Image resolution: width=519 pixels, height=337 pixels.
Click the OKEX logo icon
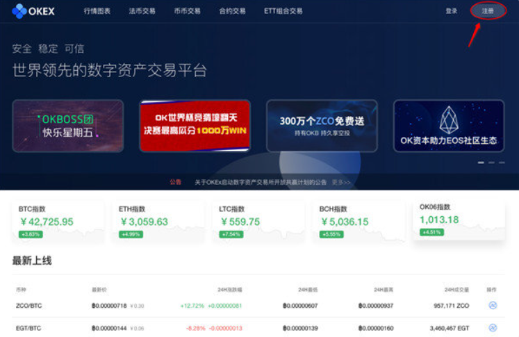[x=19, y=11]
